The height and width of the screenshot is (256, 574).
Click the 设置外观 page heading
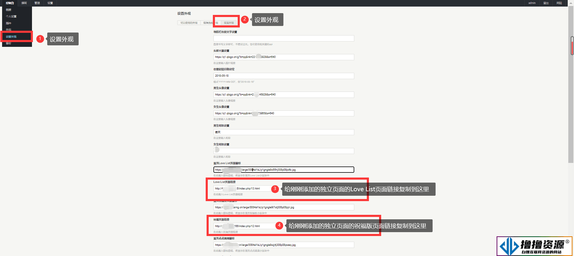(x=184, y=13)
